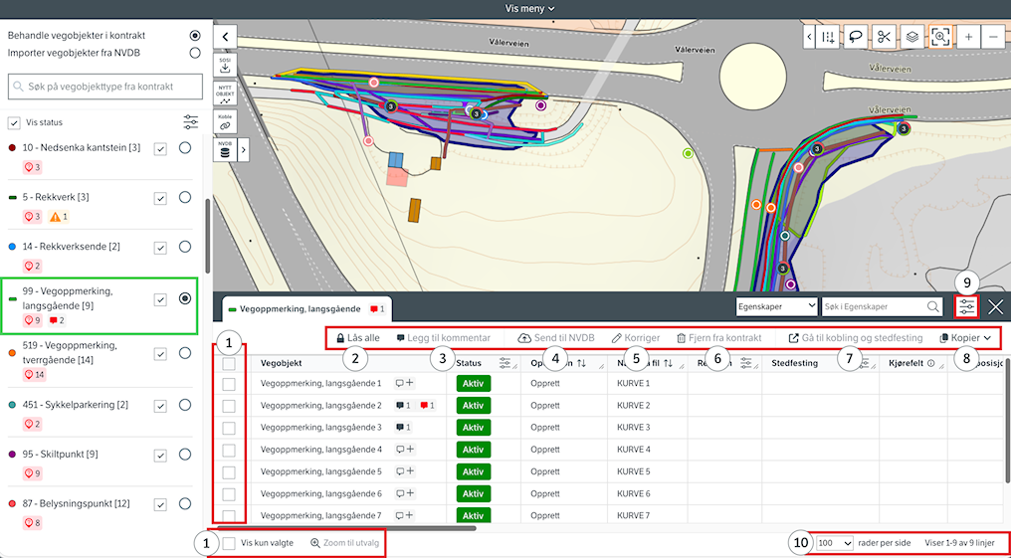Click the Nytt objekt tool
Viewport: 1011px width, 558px height.
(225, 93)
